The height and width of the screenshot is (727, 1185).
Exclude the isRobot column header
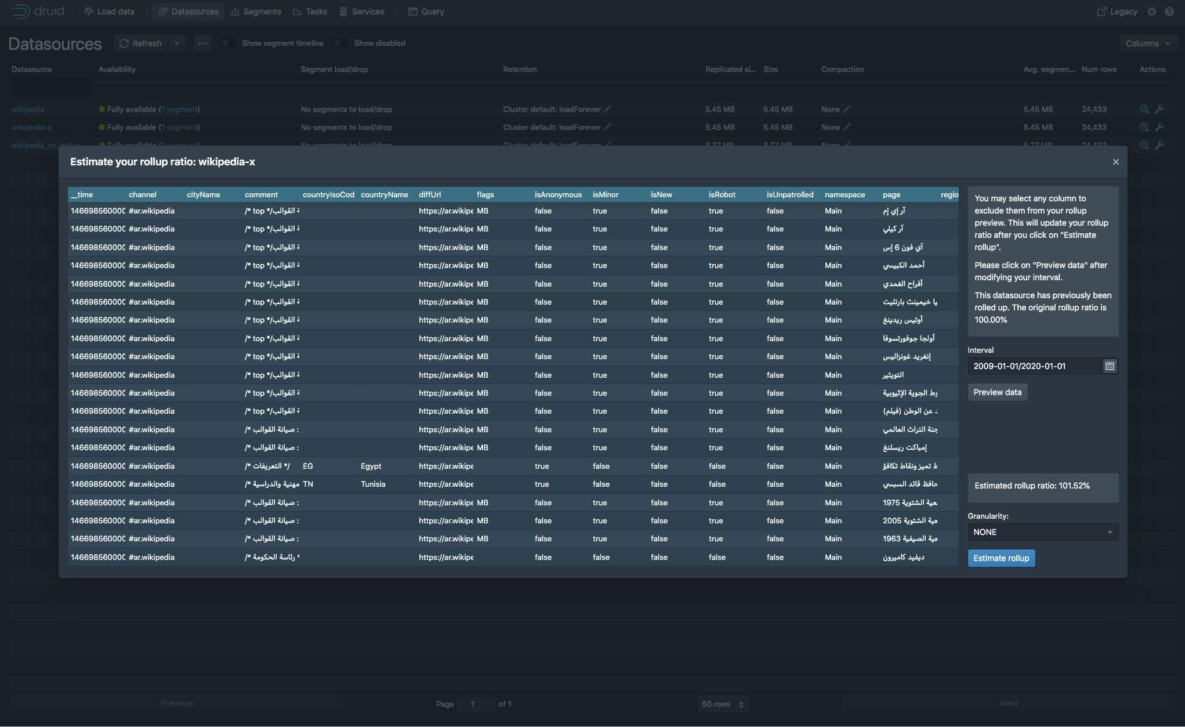(x=722, y=194)
